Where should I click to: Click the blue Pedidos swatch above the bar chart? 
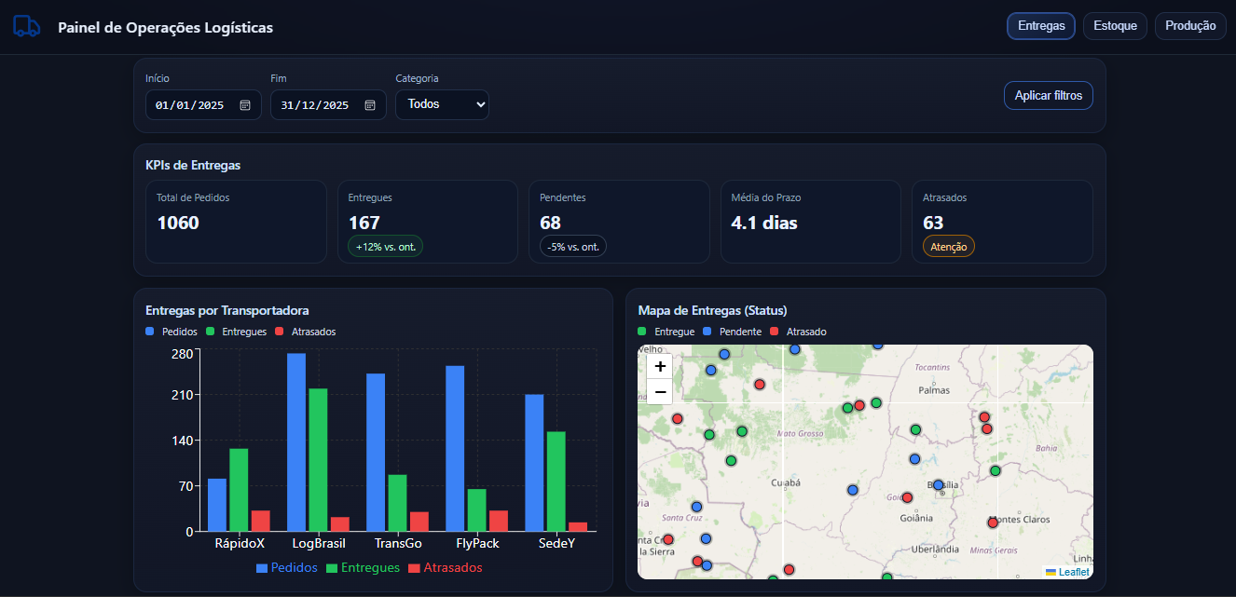click(150, 332)
